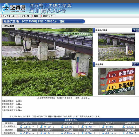Click the -0.21m value under 05時10分
The width and height of the screenshot is (139, 137).
click(109, 133)
